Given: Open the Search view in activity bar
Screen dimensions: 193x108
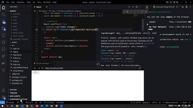Looking at the screenshot, I should click(3, 15).
